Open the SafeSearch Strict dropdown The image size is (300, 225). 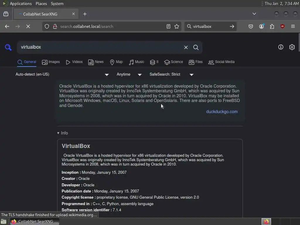pyautogui.click(x=172, y=74)
